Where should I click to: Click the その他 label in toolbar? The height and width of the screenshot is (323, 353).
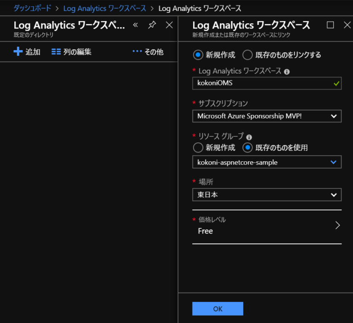click(154, 52)
